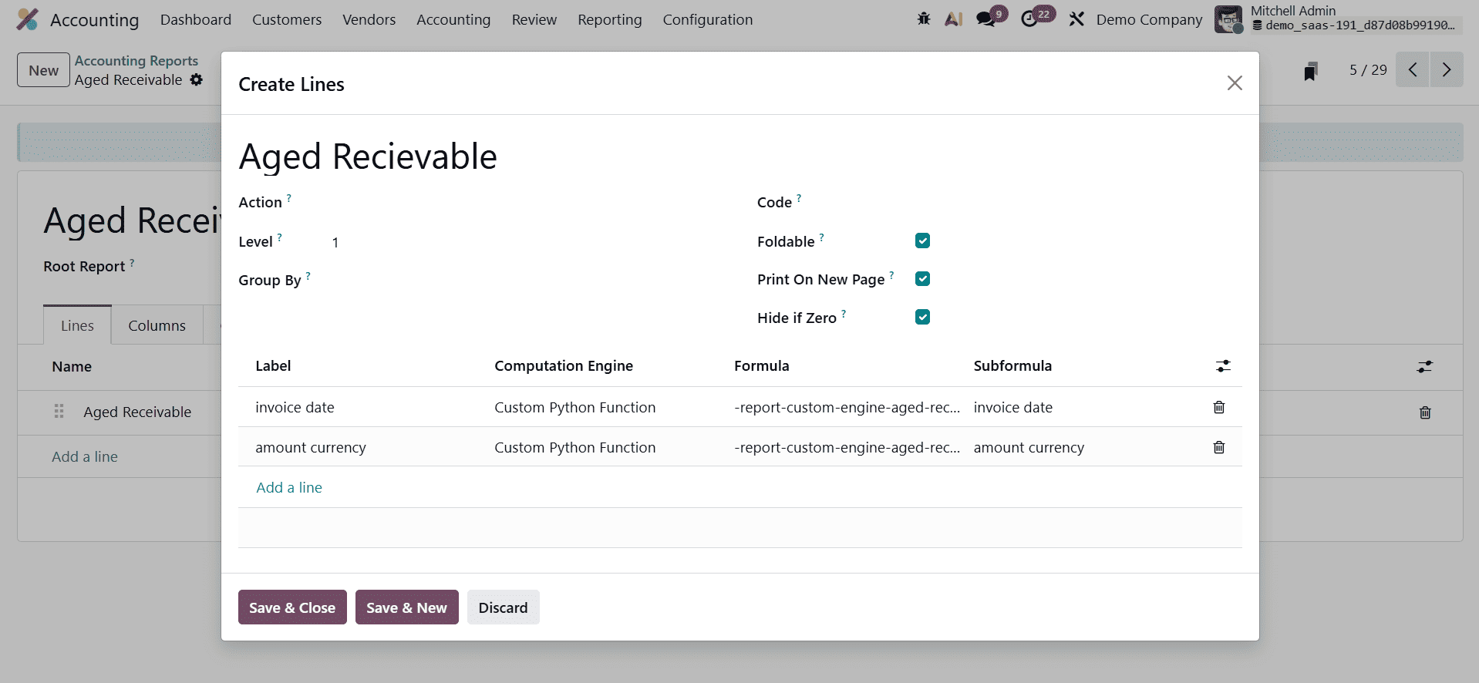The width and height of the screenshot is (1479, 683).
Task: Open the debug bug icon menu
Action: point(924,19)
